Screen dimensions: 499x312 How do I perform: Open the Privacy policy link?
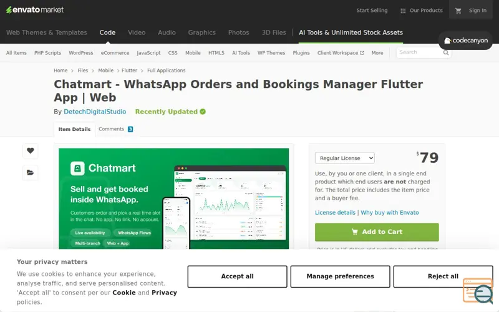pyautogui.click(x=164, y=293)
